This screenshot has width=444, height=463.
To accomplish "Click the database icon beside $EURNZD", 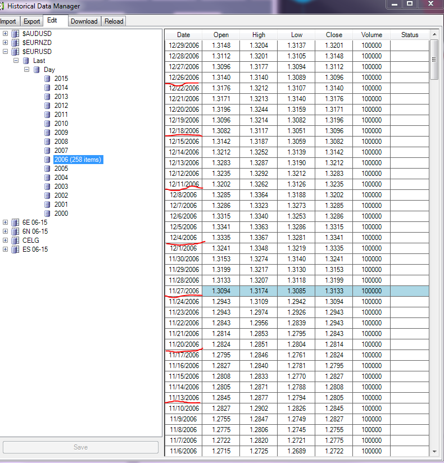I will pos(15,43).
